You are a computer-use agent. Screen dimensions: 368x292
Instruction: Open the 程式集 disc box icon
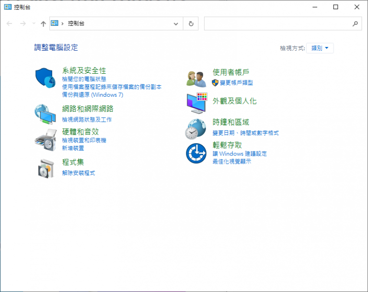tap(46, 168)
